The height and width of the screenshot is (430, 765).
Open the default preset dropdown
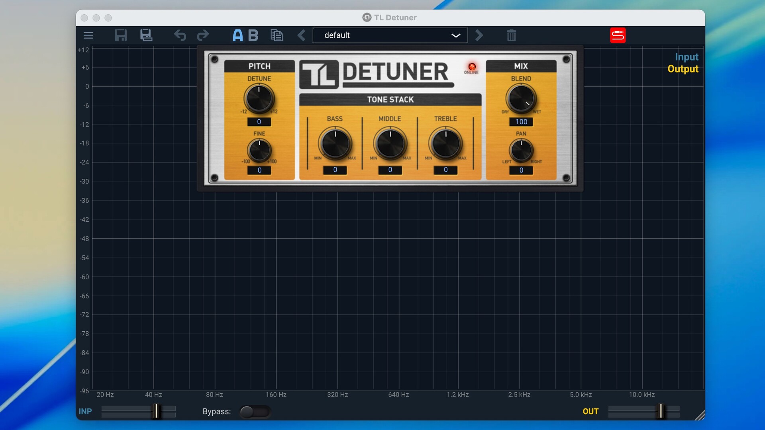click(x=390, y=35)
